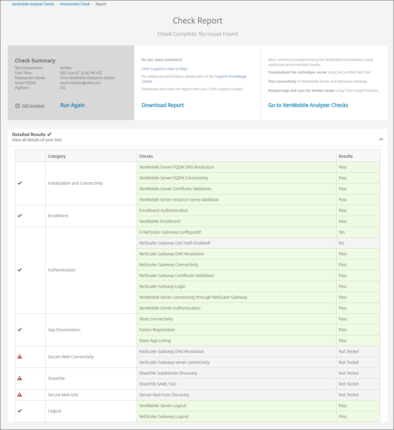This screenshot has width=394, height=430.
Task: Click the warning triangle for Secure Web Connectivity
Action: click(x=20, y=357)
